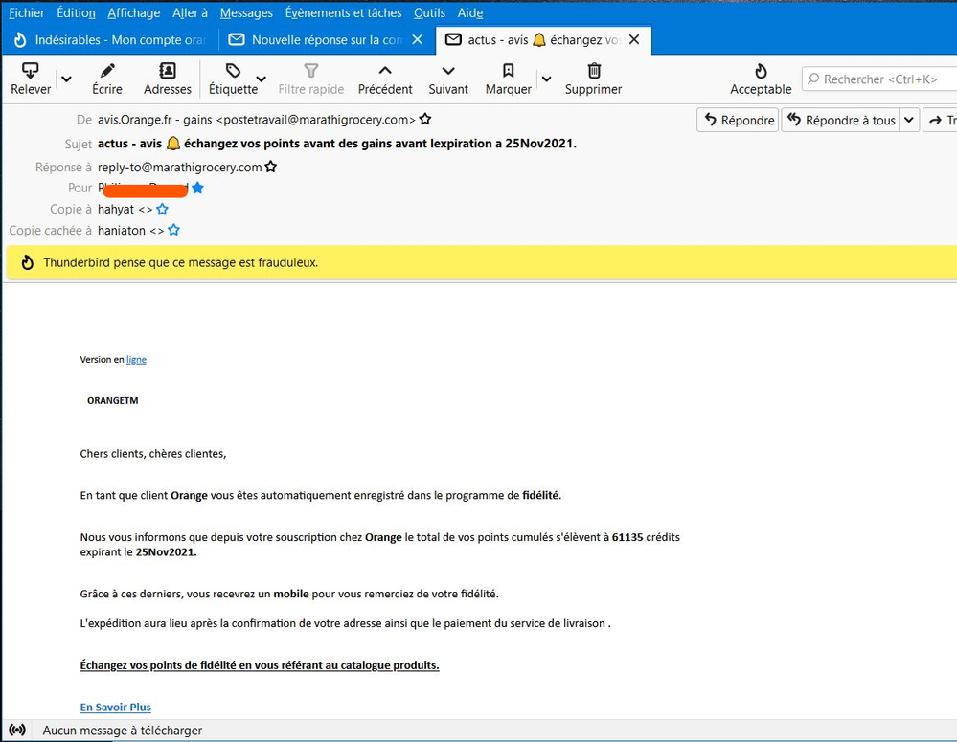
Task: Go to the Précédent message
Action: 385,71
